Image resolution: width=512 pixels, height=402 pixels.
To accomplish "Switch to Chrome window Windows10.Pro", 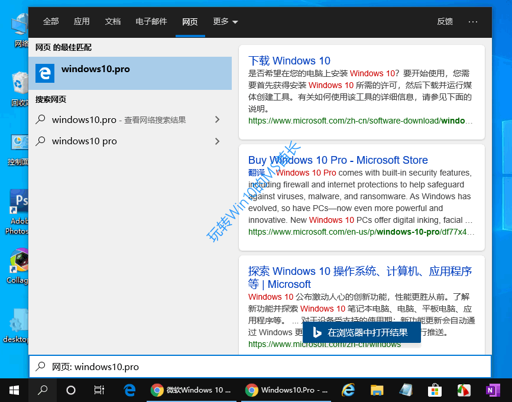I will click(x=286, y=390).
